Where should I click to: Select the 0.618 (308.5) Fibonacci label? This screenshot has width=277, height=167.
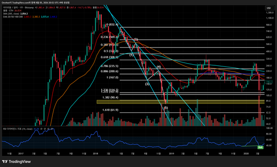point(110,57)
